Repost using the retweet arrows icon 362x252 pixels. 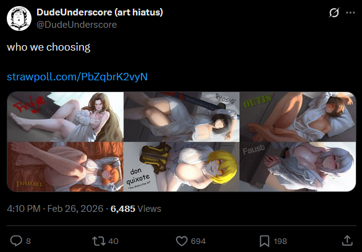(99, 241)
